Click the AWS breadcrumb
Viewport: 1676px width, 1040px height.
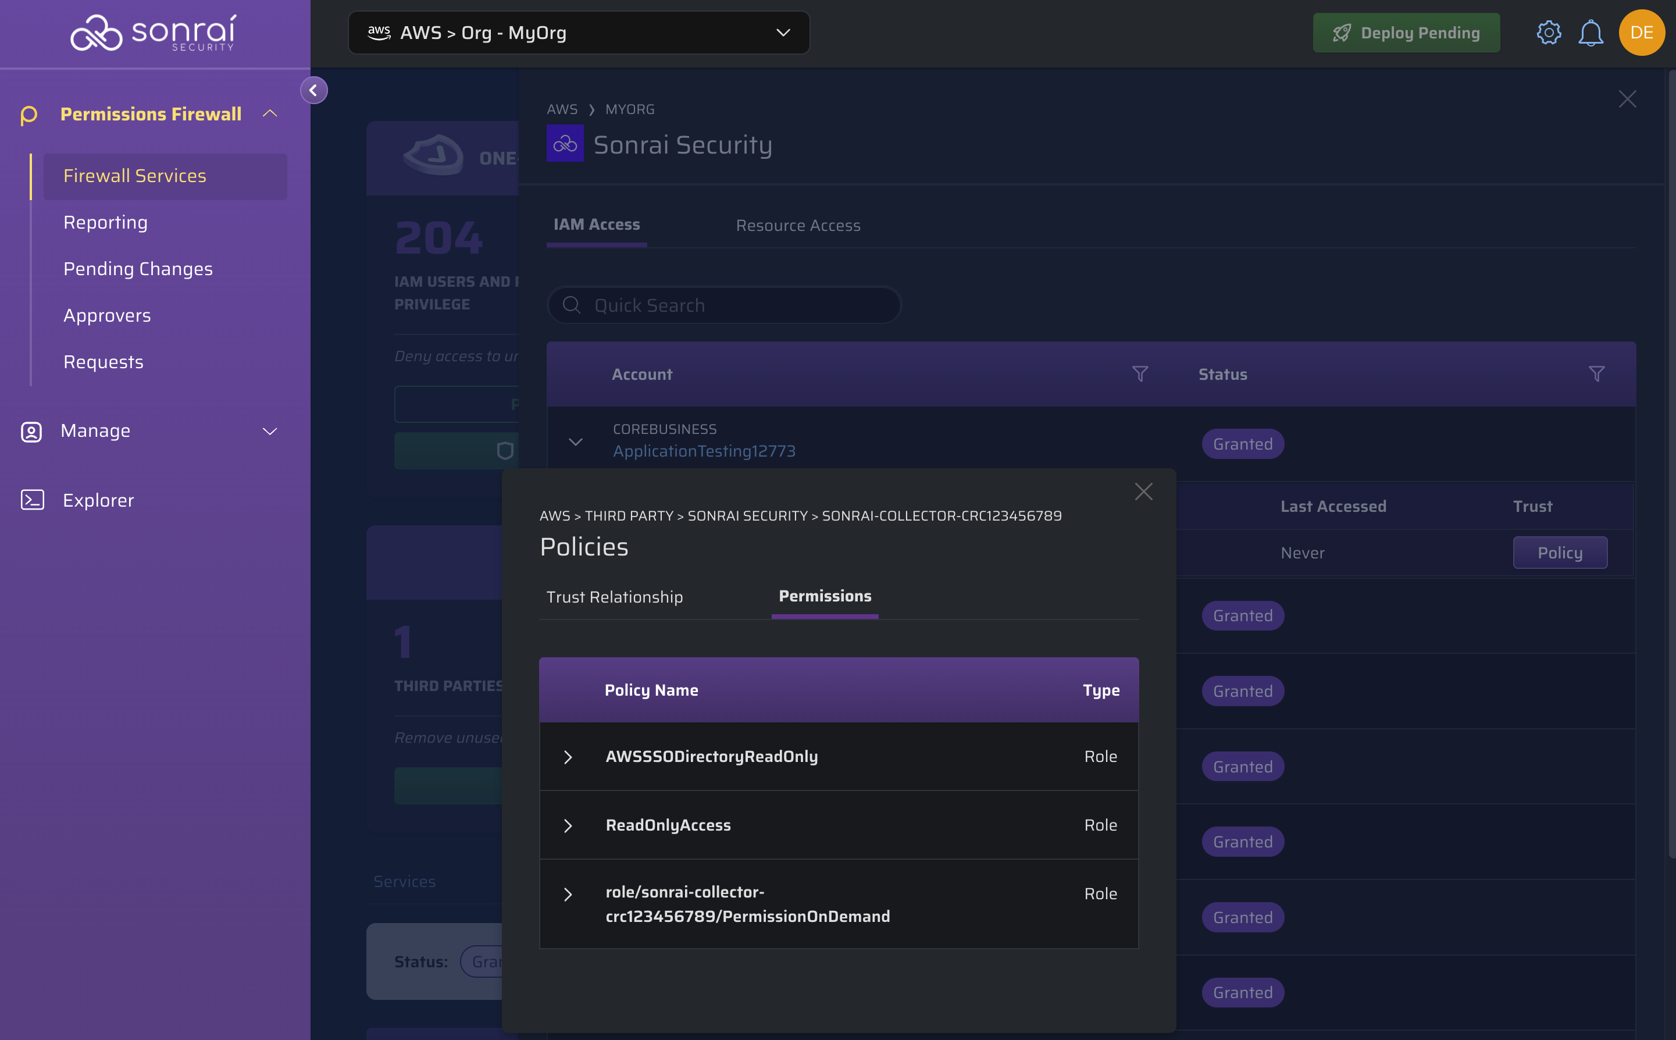(562, 109)
